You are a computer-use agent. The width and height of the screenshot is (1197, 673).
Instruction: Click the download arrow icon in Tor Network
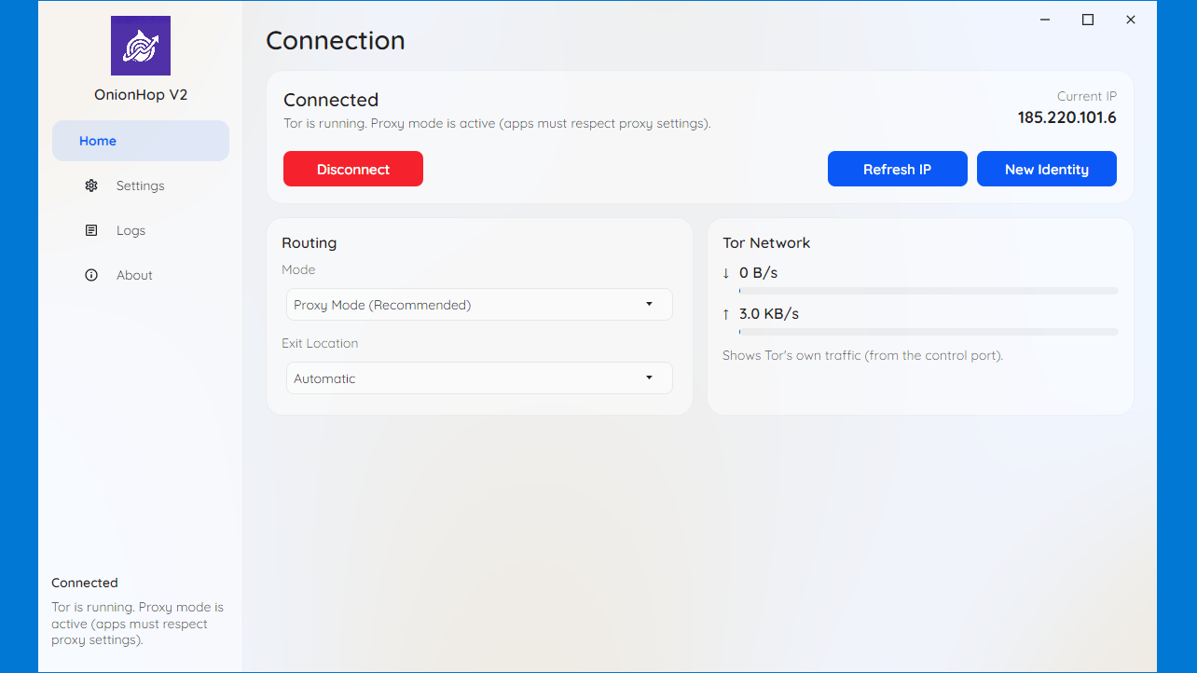click(x=726, y=273)
